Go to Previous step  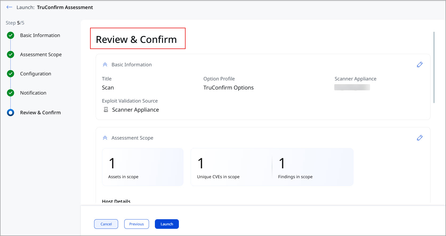click(x=136, y=224)
